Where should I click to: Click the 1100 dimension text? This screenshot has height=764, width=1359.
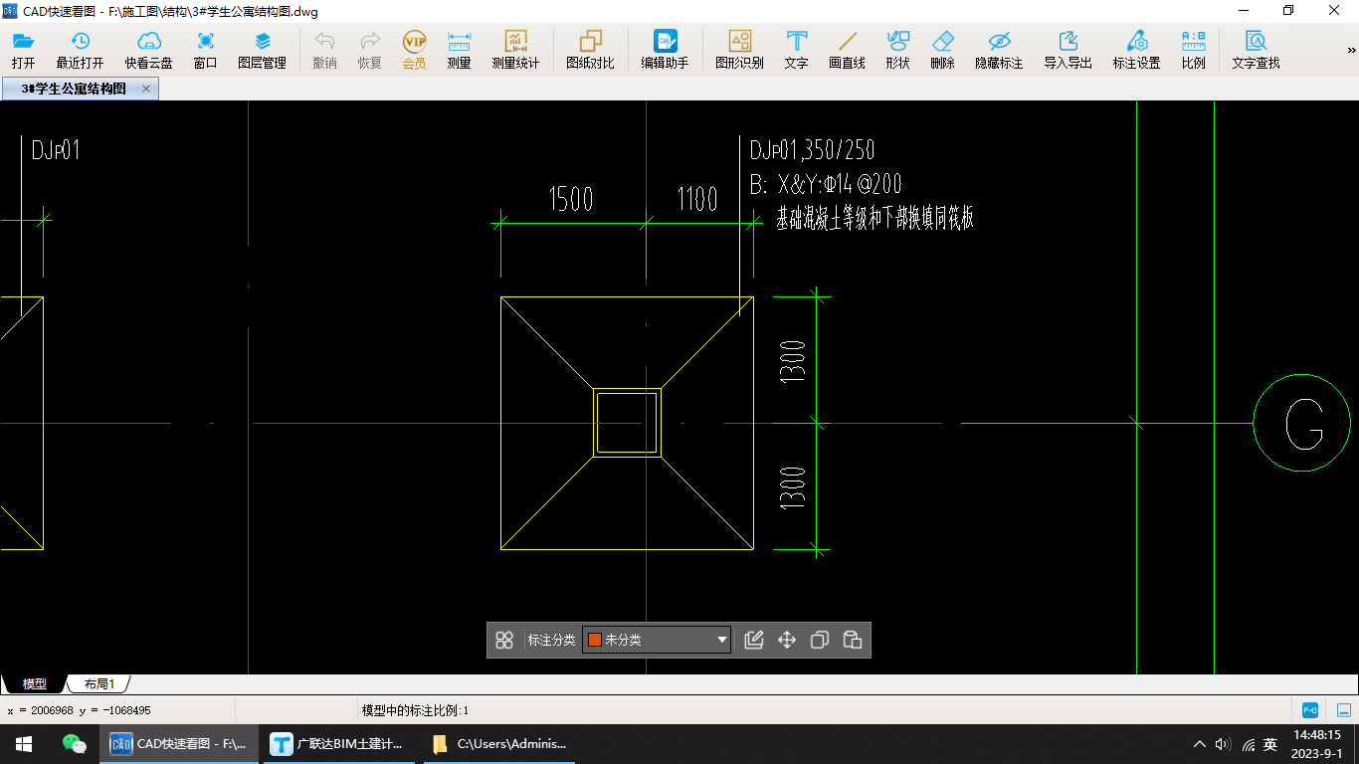697,200
